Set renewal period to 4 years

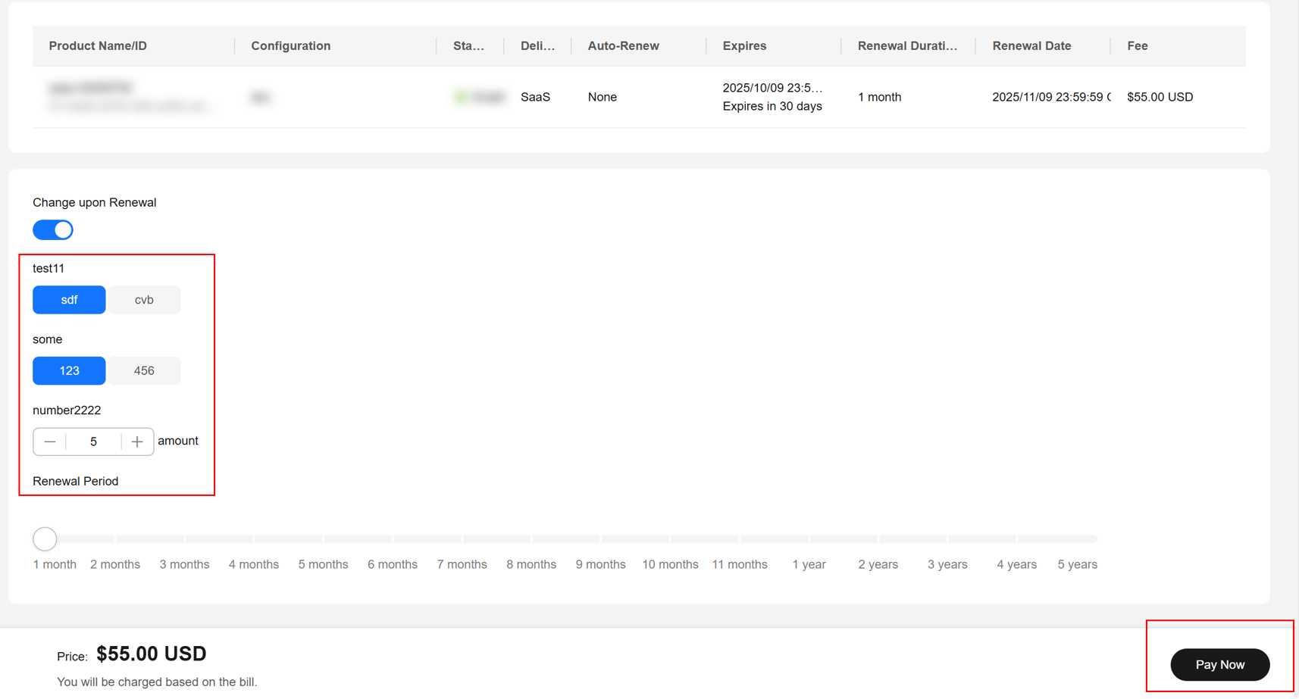click(x=1016, y=564)
